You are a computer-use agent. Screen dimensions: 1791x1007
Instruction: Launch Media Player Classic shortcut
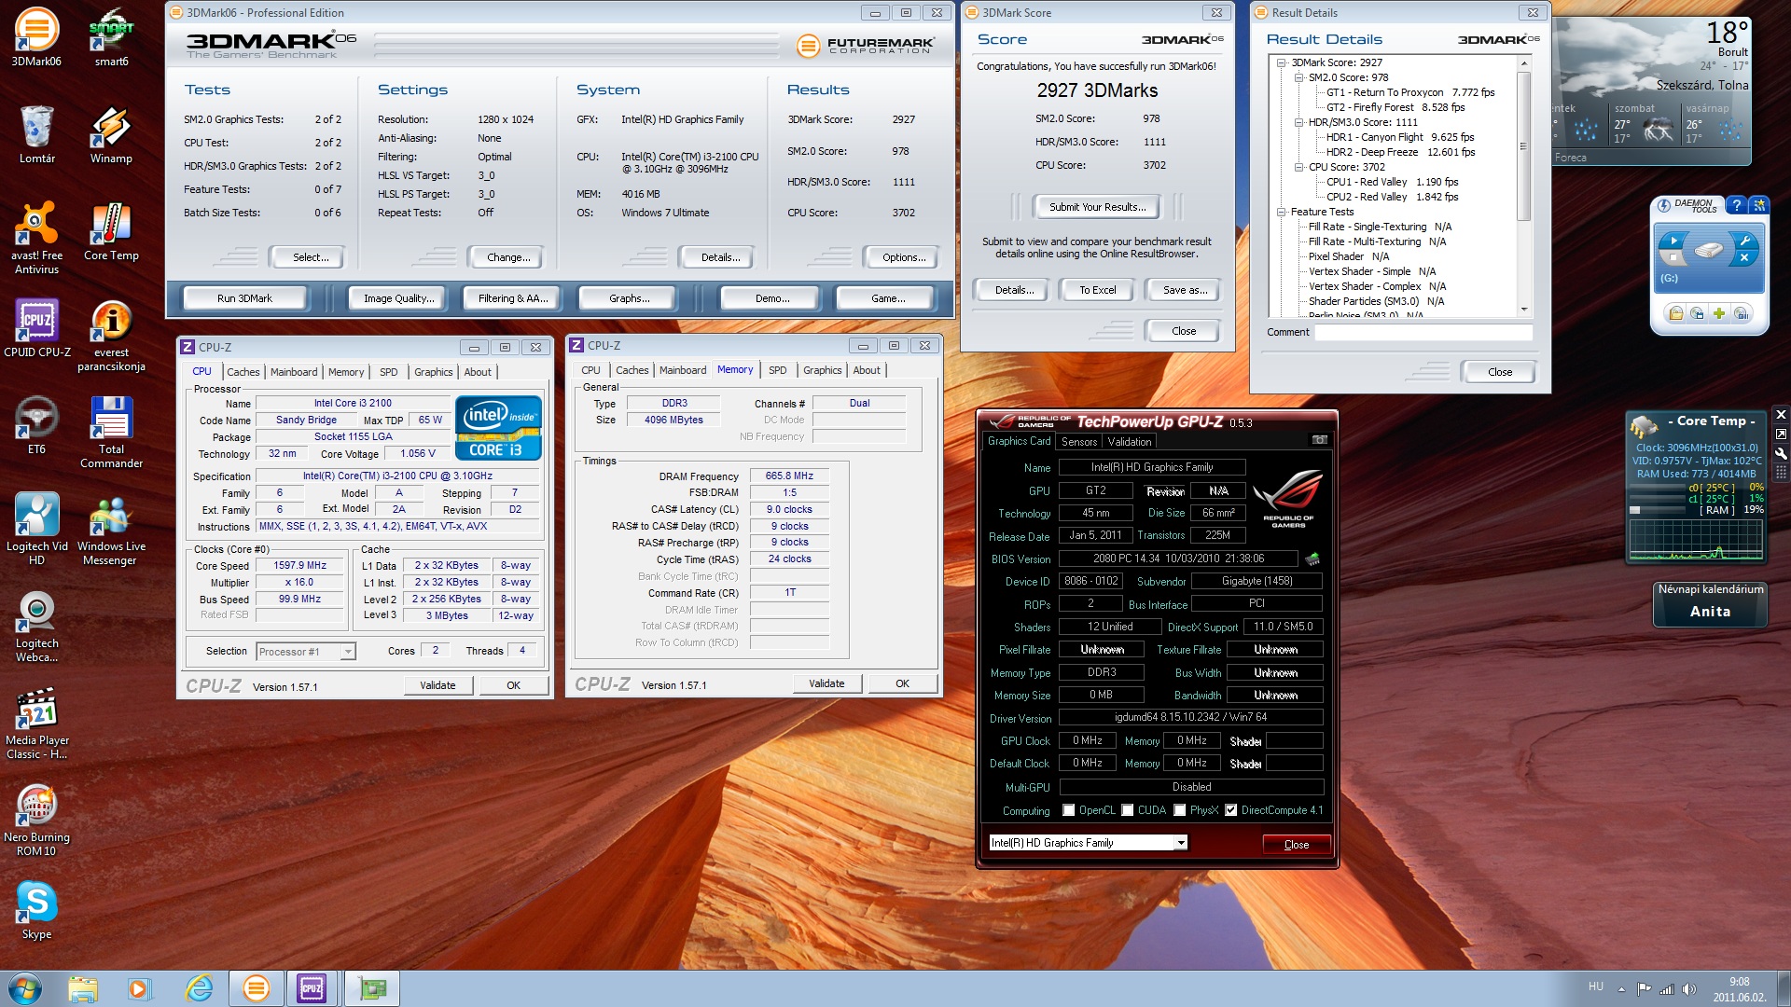[36, 724]
